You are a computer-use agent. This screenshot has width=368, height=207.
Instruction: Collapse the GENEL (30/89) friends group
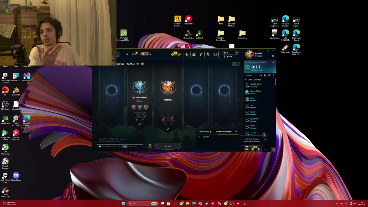pyautogui.click(x=253, y=80)
